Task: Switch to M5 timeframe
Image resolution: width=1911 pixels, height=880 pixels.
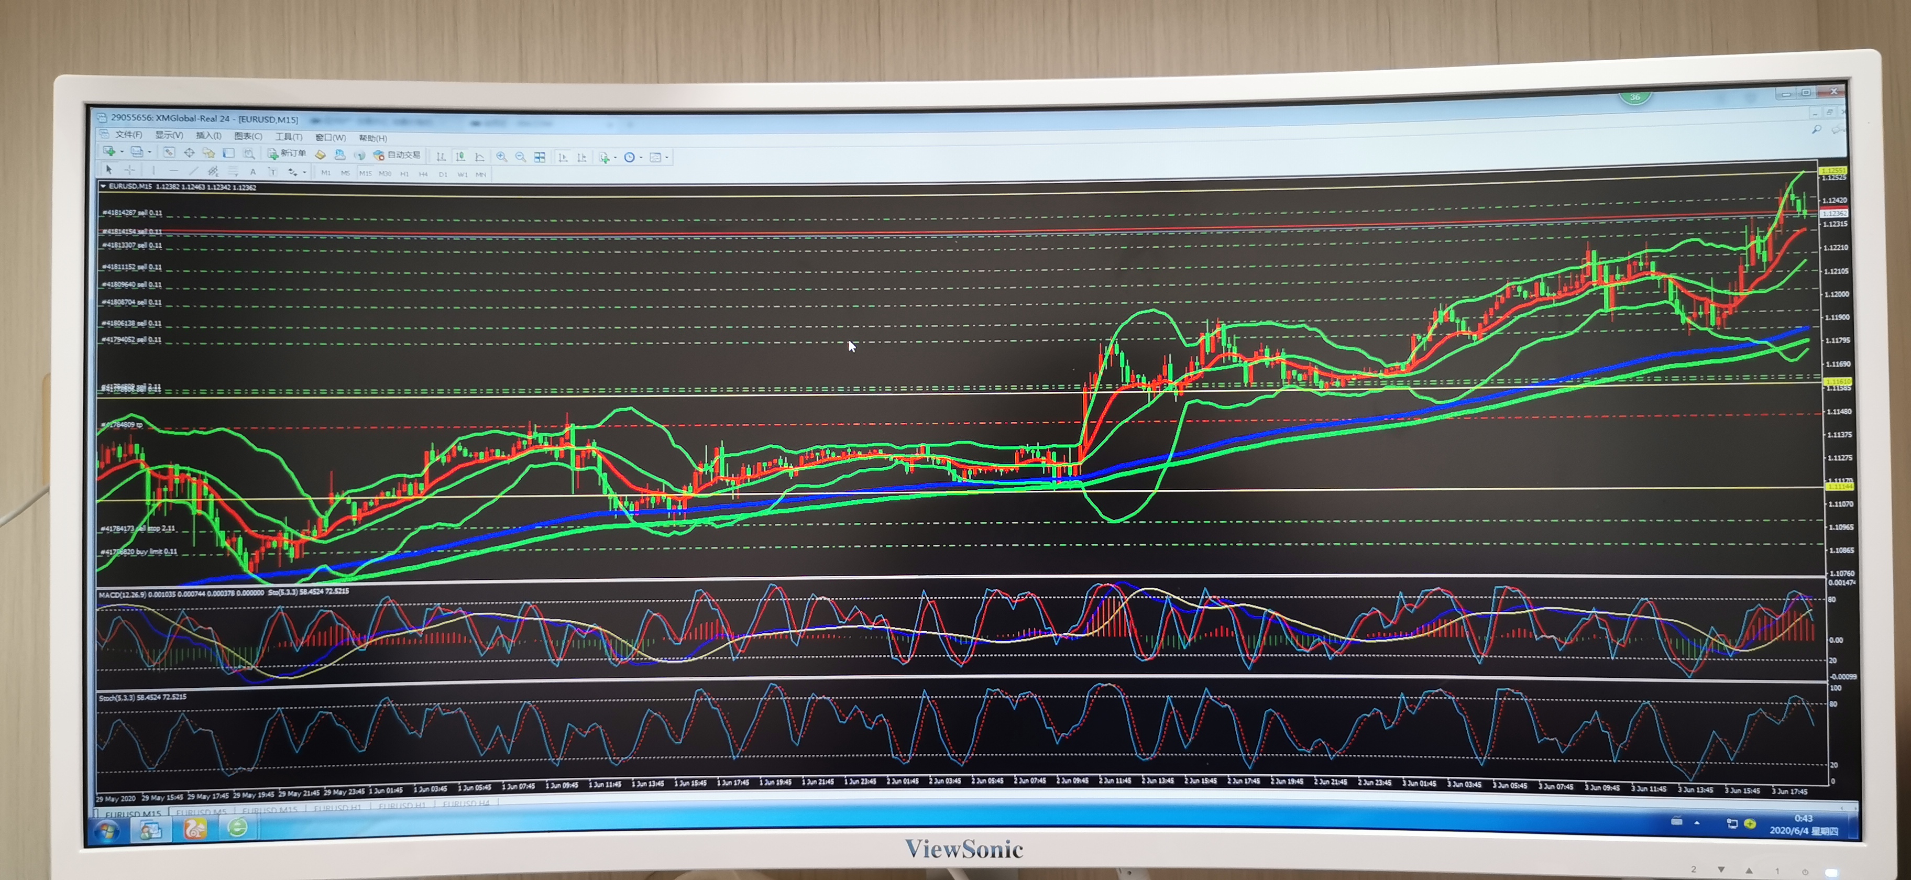Action: tap(346, 173)
